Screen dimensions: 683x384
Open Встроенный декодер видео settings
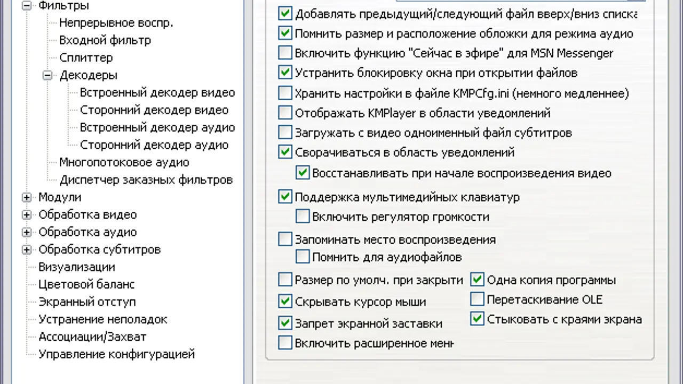157,93
